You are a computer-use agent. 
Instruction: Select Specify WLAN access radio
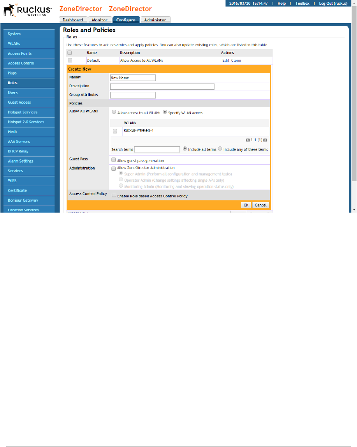[165, 112]
